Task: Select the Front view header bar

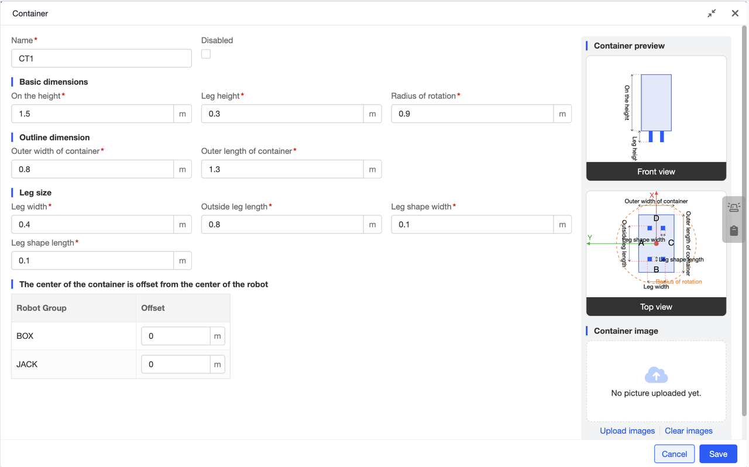Action: click(656, 171)
